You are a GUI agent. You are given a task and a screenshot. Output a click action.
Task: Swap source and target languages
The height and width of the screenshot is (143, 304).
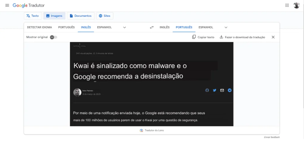tap(152, 27)
